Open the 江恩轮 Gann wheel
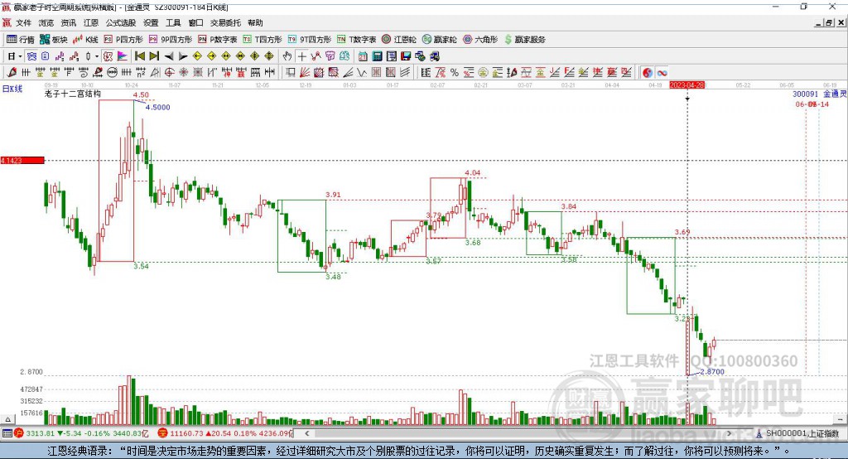Screen dimensions: 848x459 [x=399, y=40]
